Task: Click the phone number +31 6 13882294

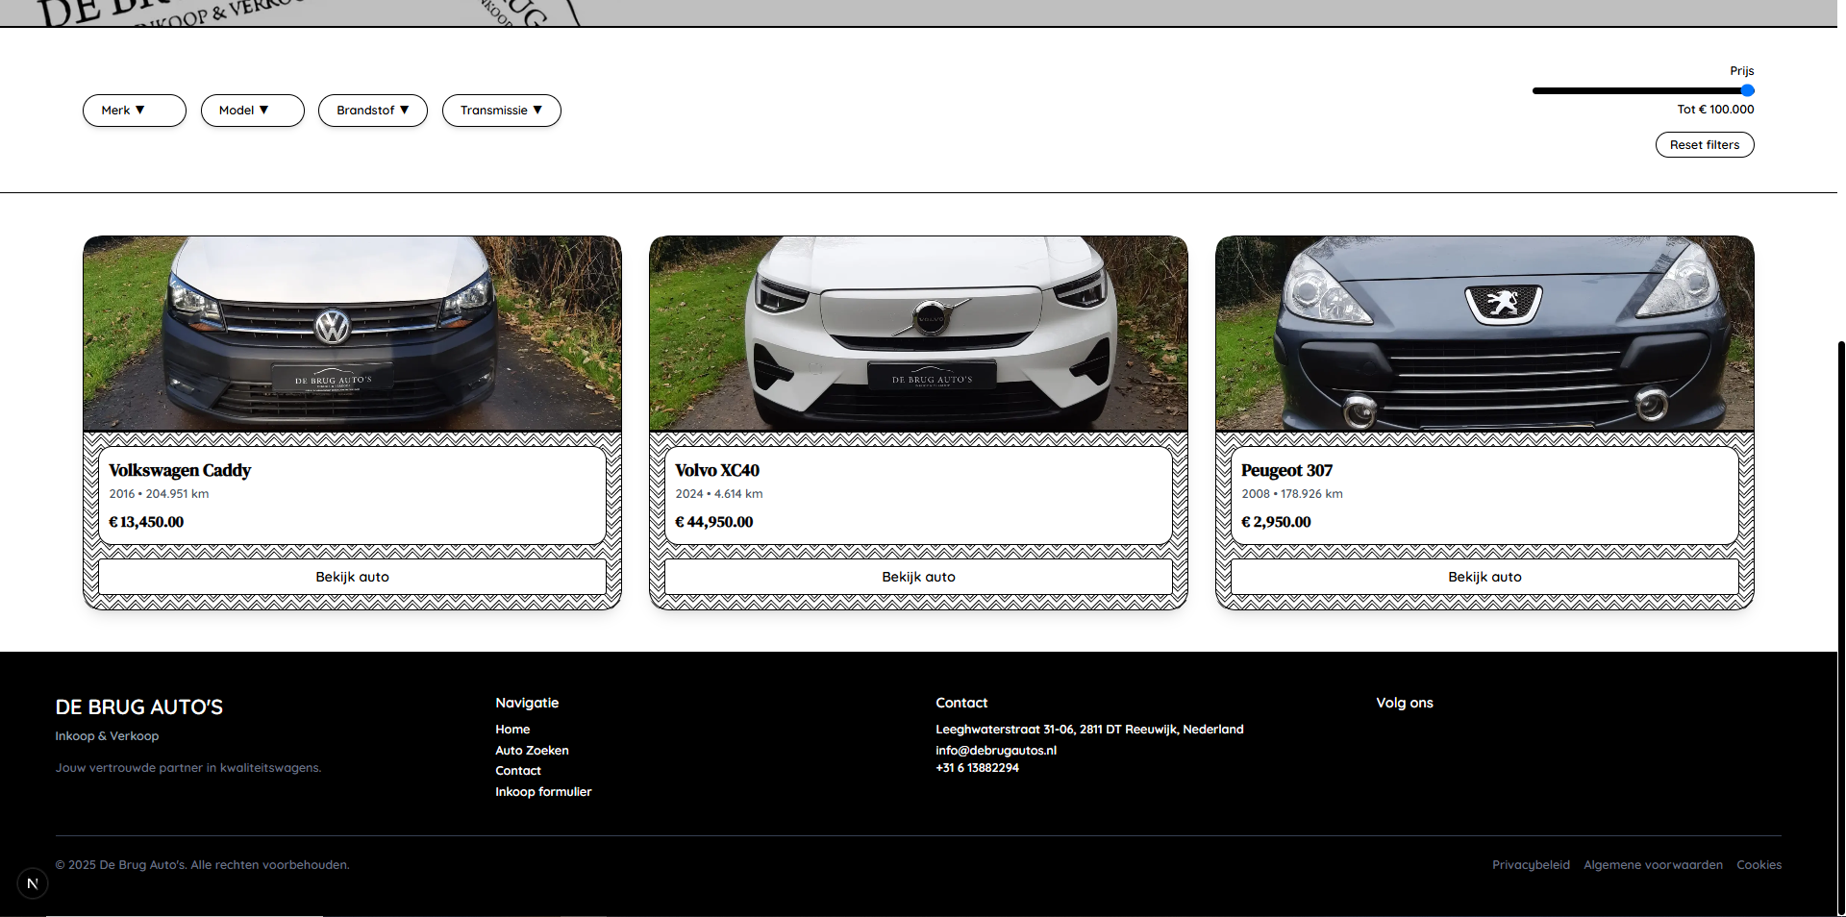Action: pos(977,768)
